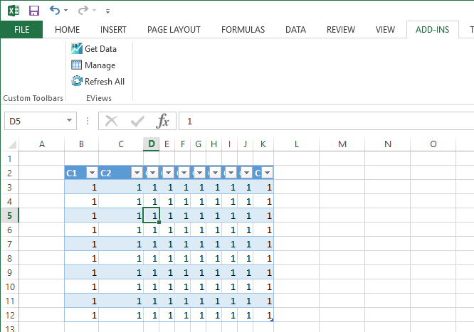Click the Refresh All icon
The height and width of the screenshot is (332, 474).
coord(77,81)
